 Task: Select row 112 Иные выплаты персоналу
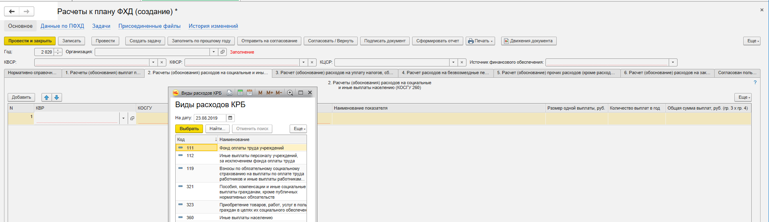tap(241, 158)
